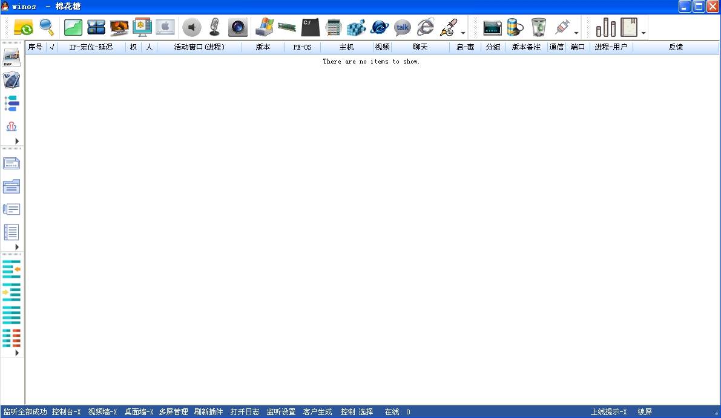Viewport: 721px width, 418px height.
Task: Click the 版本 column header
Action: 263,47
